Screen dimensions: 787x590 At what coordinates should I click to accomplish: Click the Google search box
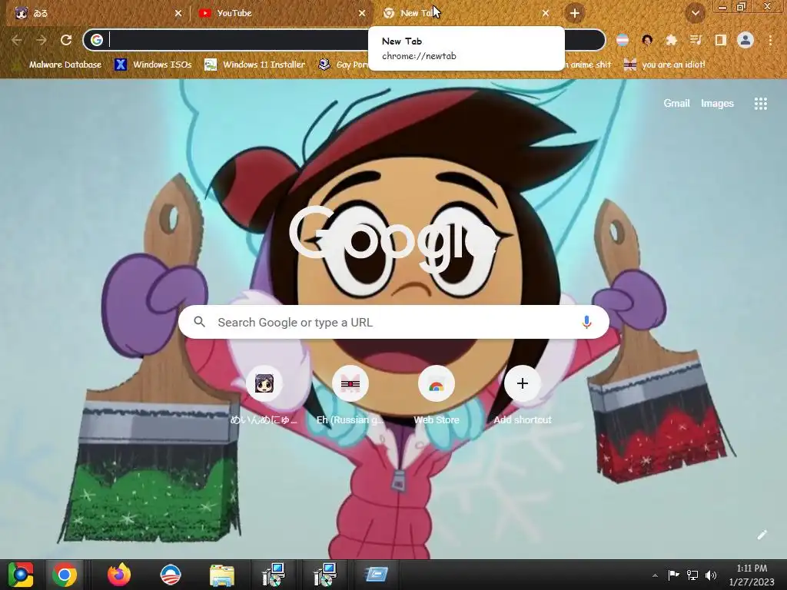click(393, 322)
